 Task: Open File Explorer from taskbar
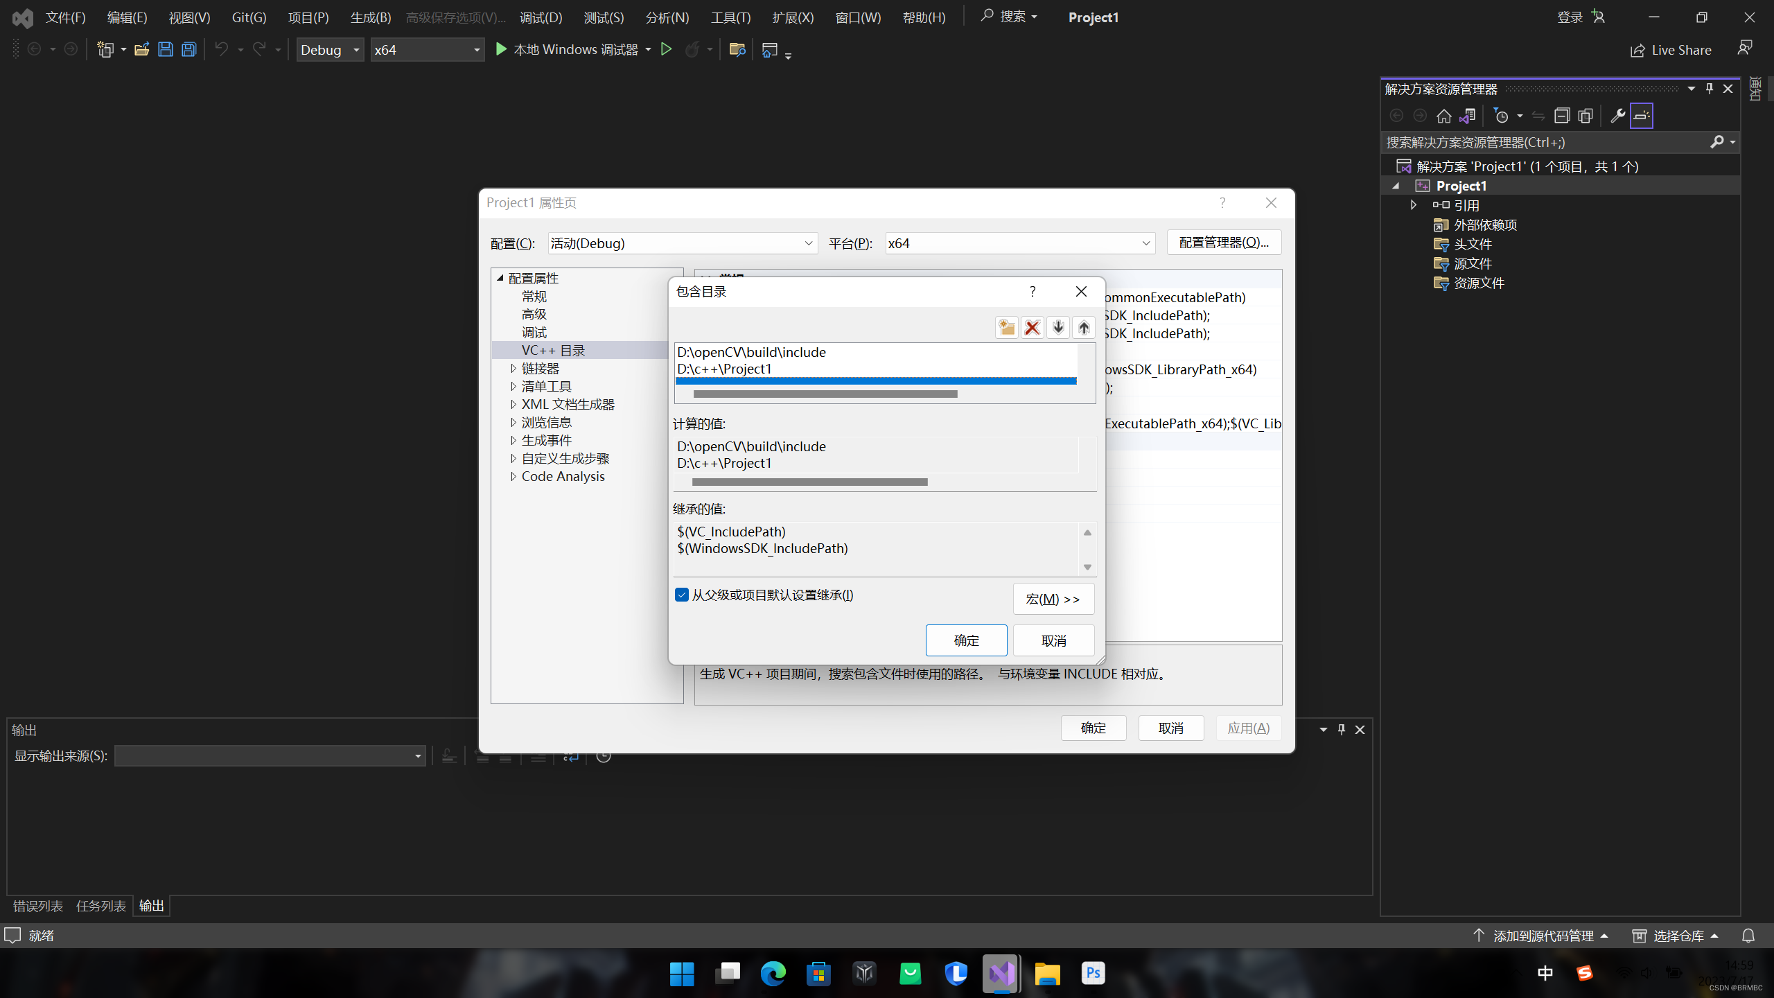[x=1047, y=974]
